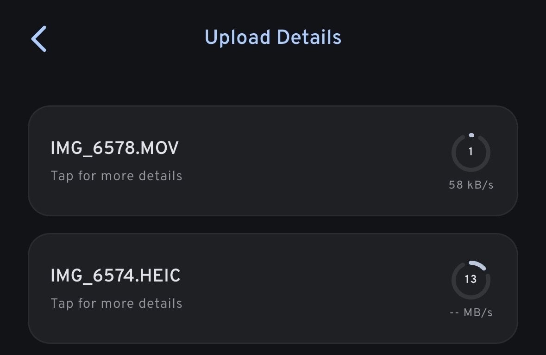Go back using the left chevron arrow
Screen dimensions: 546x355
pyautogui.click(x=39, y=39)
